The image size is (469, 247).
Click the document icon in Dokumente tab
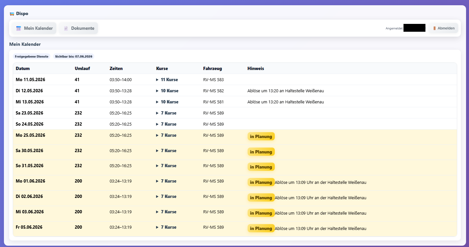pos(66,28)
